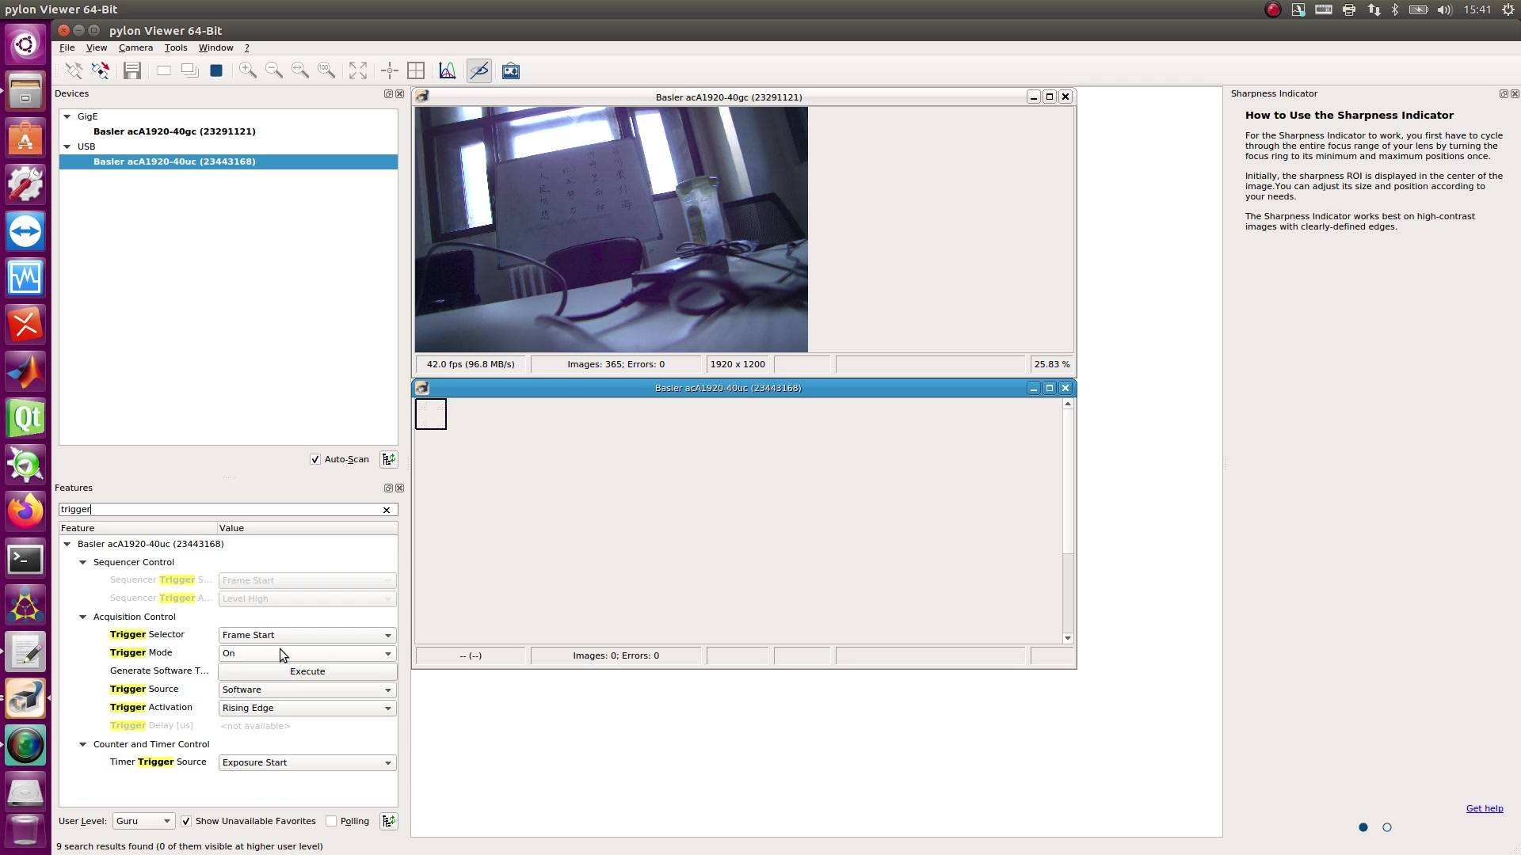Enable the Polling checkbox
This screenshot has height=855, width=1521.
point(332,821)
